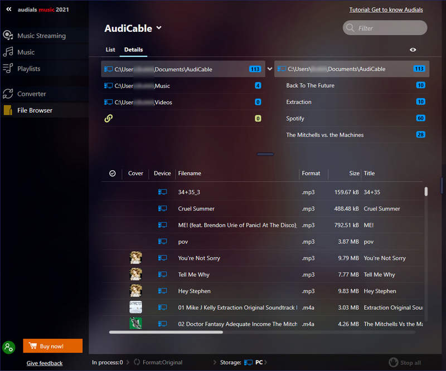Expand the Storage PC arrow in status bar
Viewport: 446px width, 371px height.
[x=266, y=362]
